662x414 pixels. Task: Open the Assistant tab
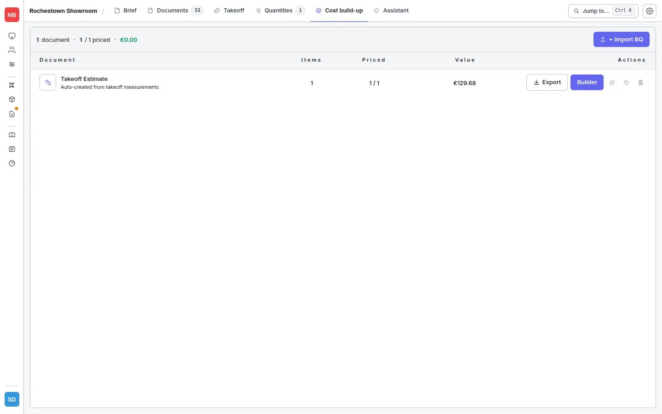391,11
